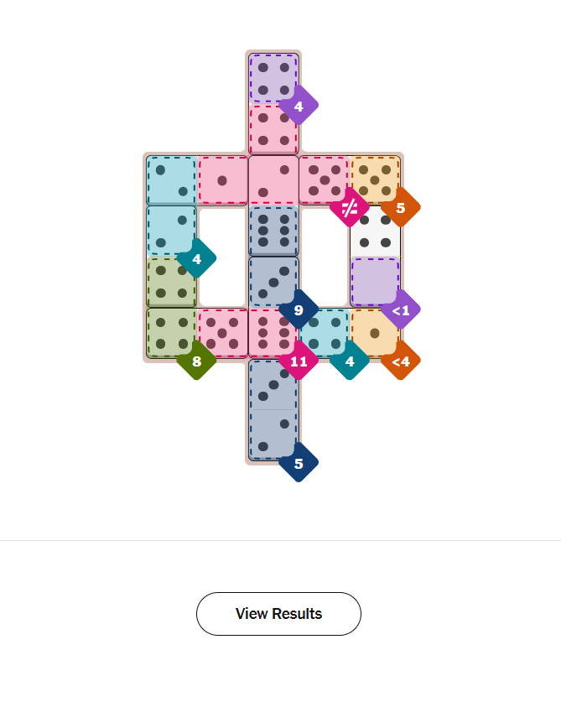Select the empty purple cell
This screenshot has height=707, width=561.
[x=374, y=281]
